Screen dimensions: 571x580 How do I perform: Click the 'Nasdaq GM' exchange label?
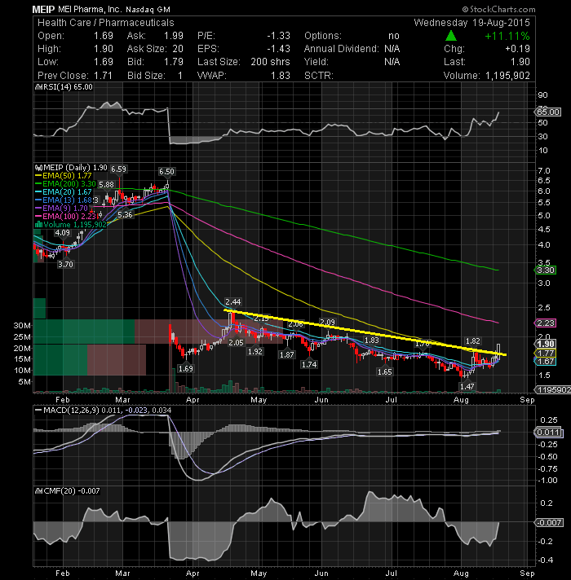(148, 10)
